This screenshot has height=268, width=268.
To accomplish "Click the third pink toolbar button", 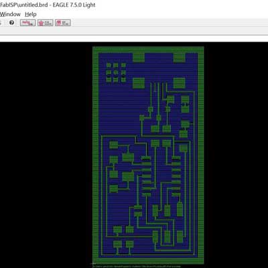I will click(63, 23).
